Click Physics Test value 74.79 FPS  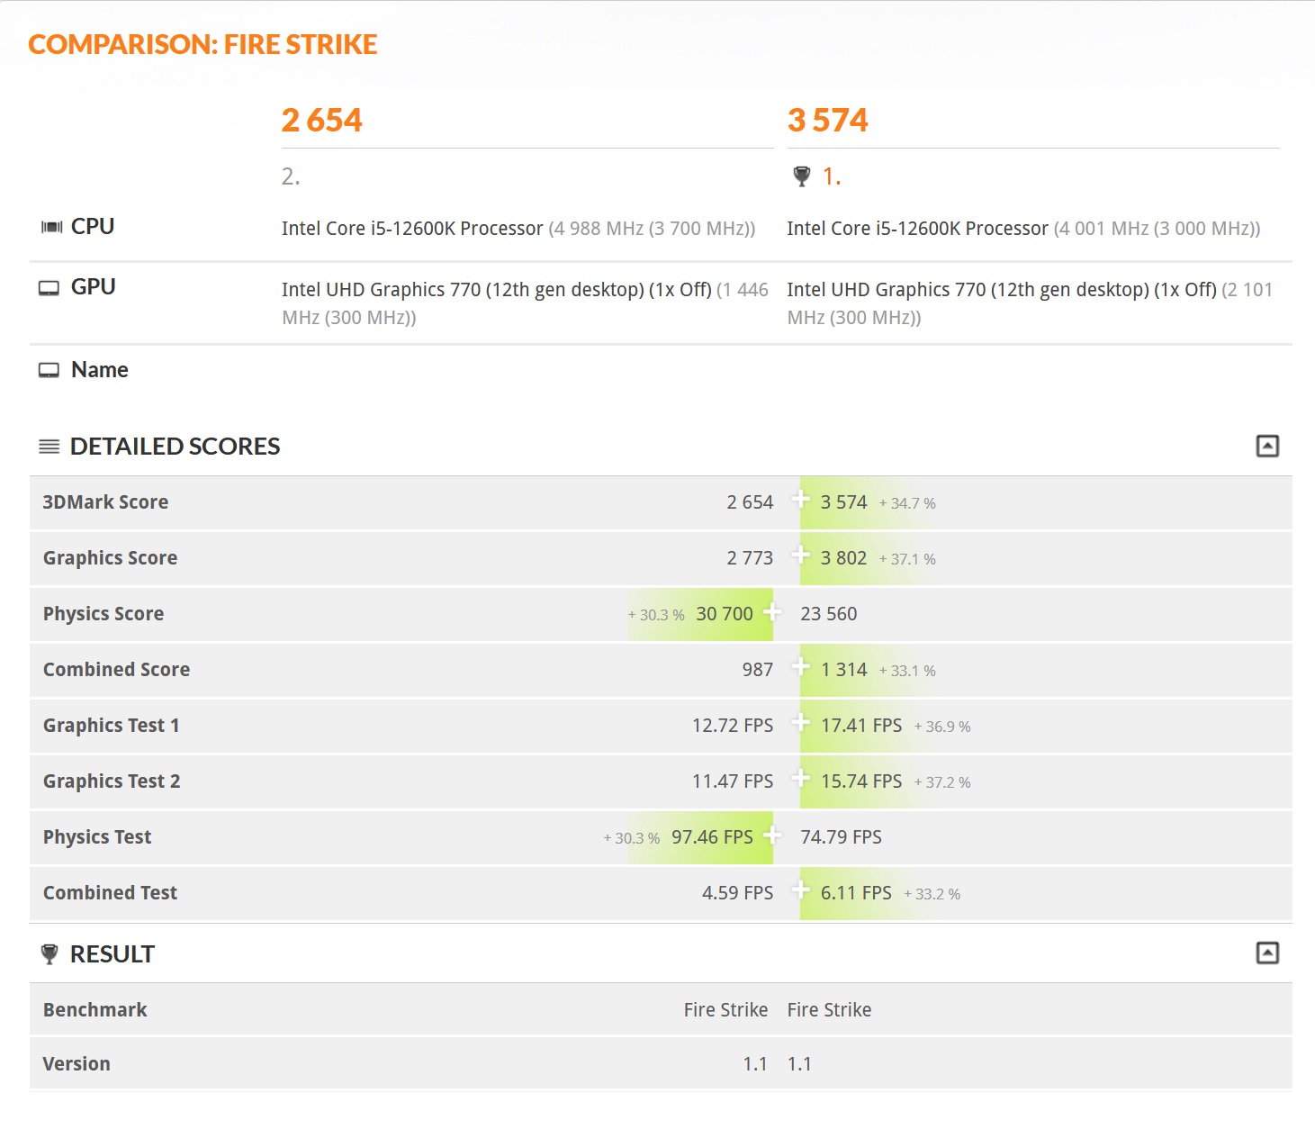842,837
